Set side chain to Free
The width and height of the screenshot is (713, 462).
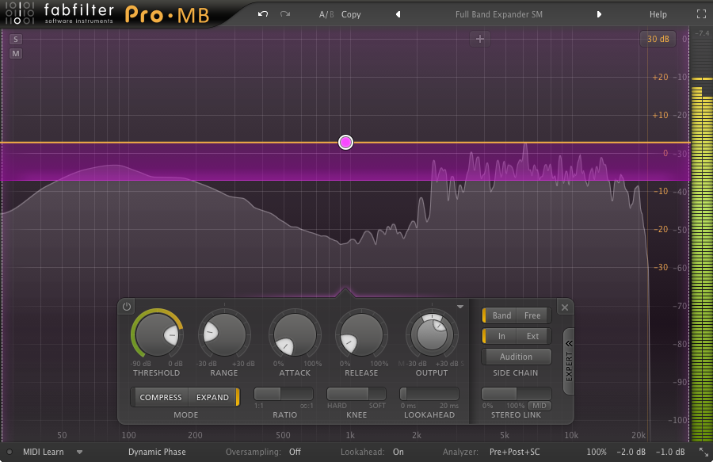pyautogui.click(x=532, y=315)
